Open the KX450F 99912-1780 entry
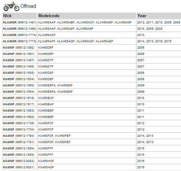This screenshot has width=181, height=171. pos(18,136)
